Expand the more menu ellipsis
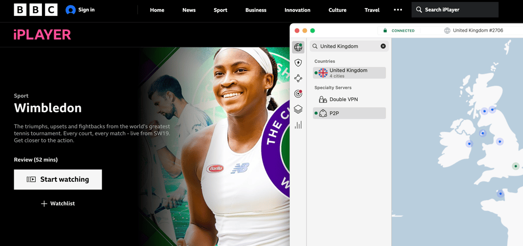 click(398, 10)
